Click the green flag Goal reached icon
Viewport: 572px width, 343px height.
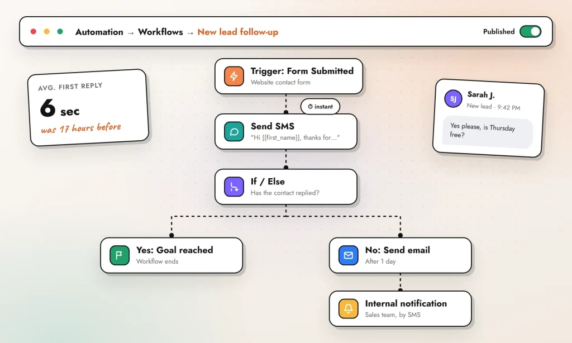pyautogui.click(x=120, y=255)
